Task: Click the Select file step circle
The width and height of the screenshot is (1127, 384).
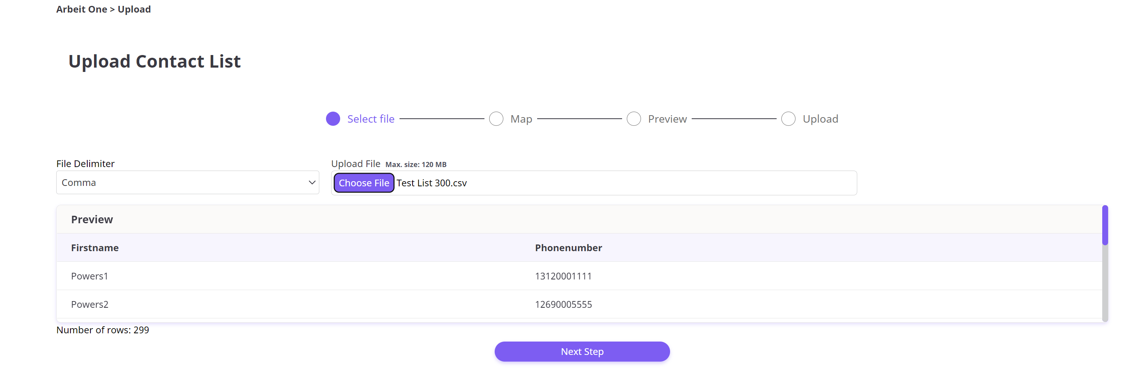Action: (x=333, y=119)
